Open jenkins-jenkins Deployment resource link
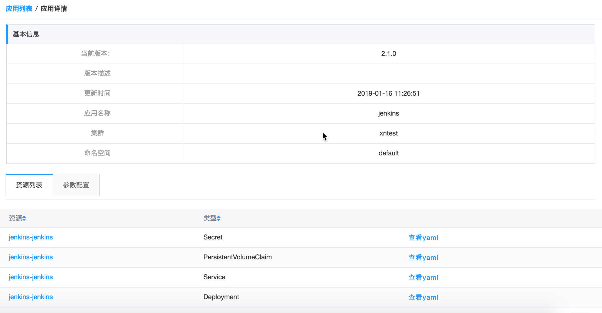The width and height of the screenshot is (602, 313). point(31,297)
